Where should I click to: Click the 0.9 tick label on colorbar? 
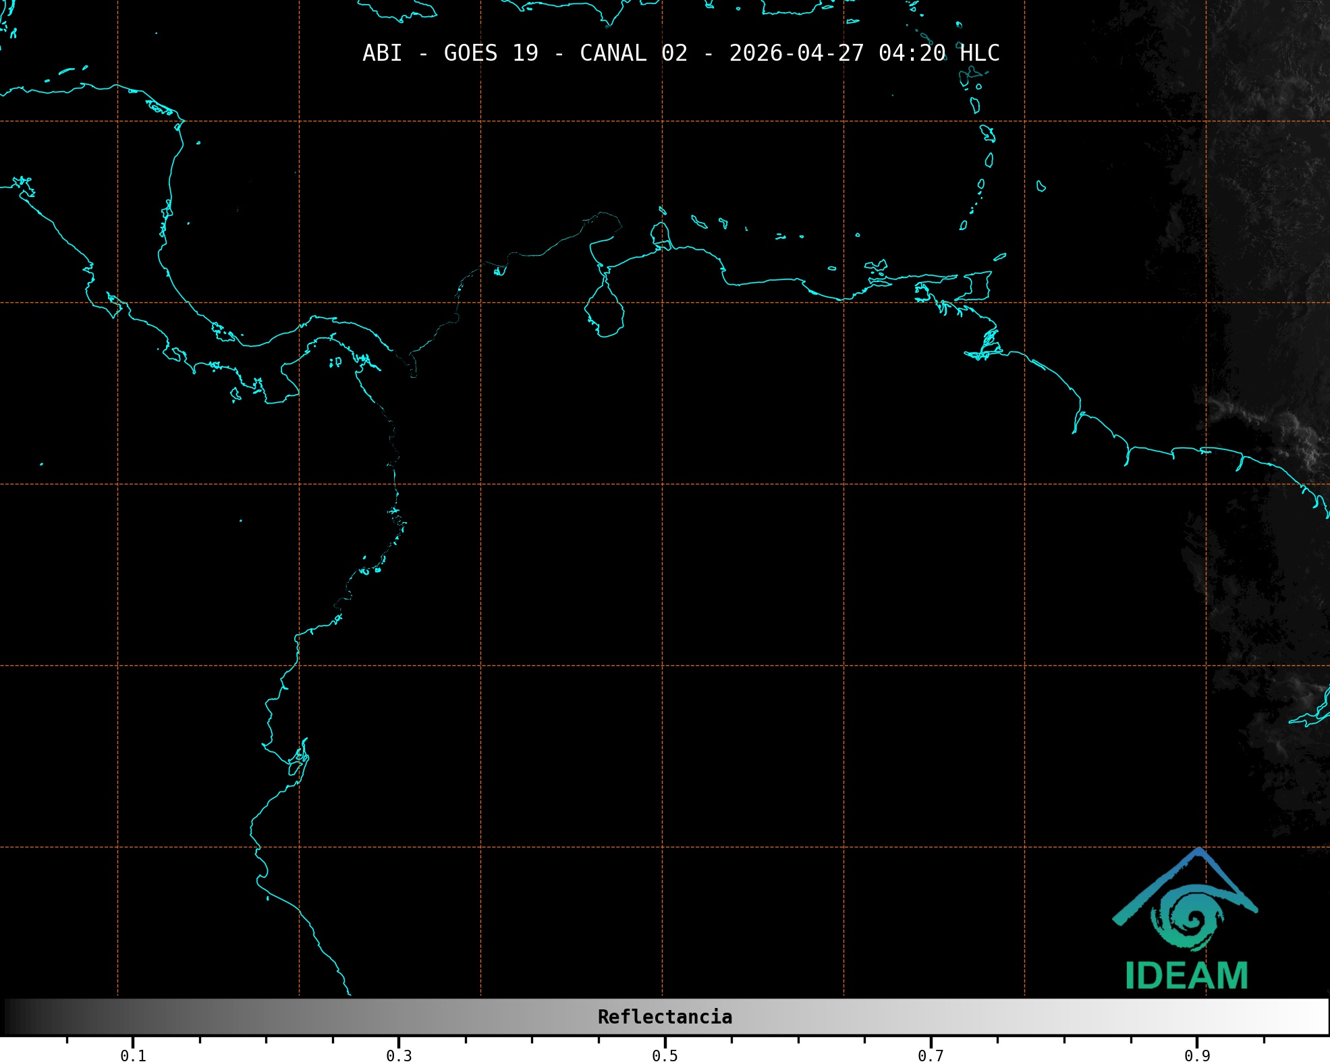(x=1196, y=1056)
